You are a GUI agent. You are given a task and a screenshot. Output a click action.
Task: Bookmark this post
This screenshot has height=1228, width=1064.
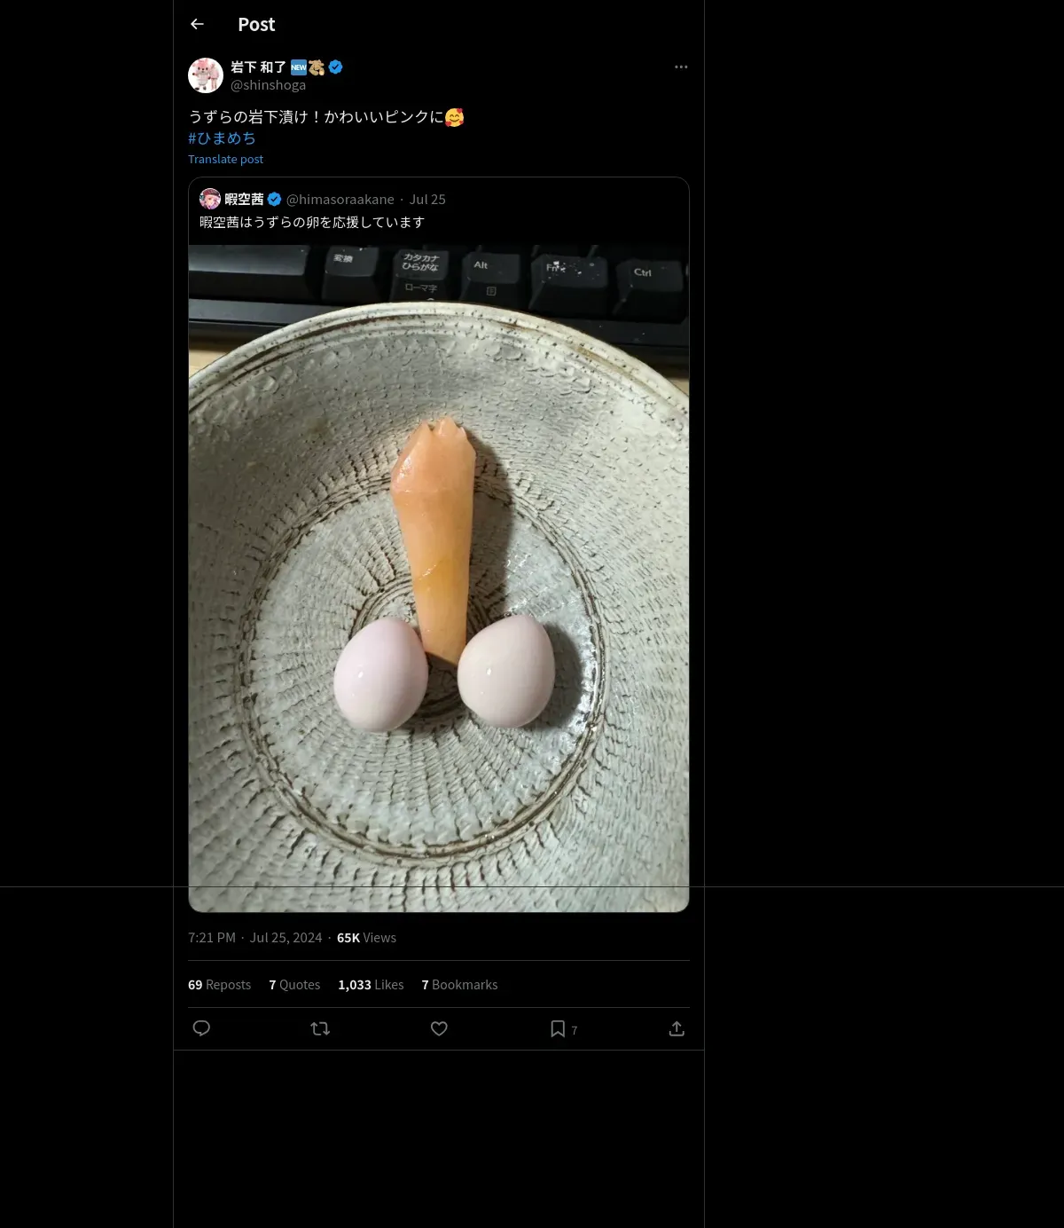[x=558, y=1028]
